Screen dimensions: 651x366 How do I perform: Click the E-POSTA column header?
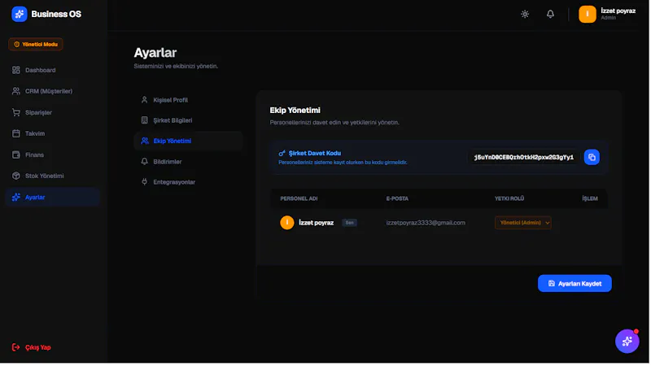(398, 198)
